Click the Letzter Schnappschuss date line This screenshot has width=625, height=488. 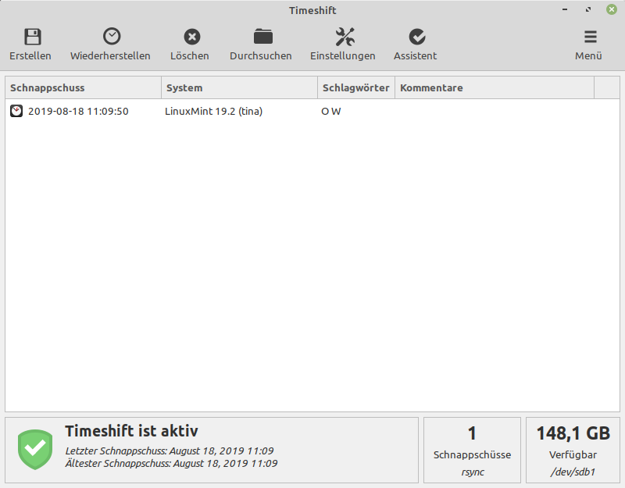click(170, 451)
